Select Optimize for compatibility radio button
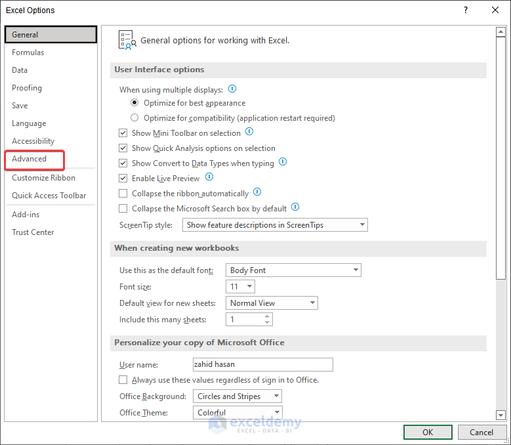This screenshot has height=445, width=511. coord(134,117)
